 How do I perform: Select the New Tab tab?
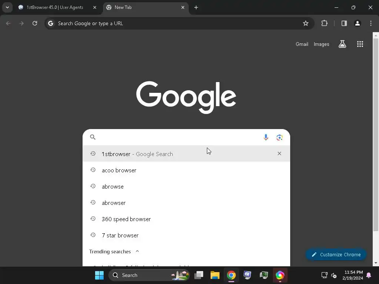[x=146, y=7]
